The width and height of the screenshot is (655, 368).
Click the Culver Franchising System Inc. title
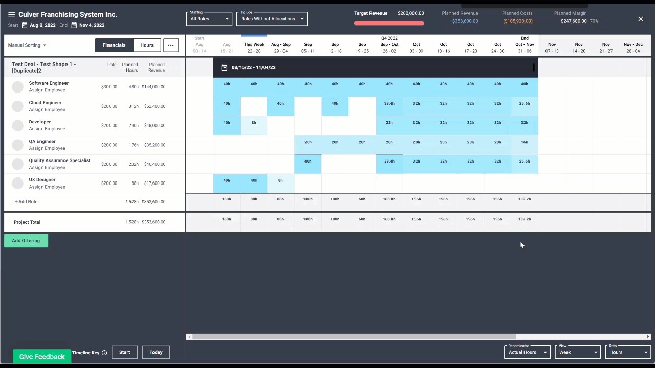click(68, 15)
